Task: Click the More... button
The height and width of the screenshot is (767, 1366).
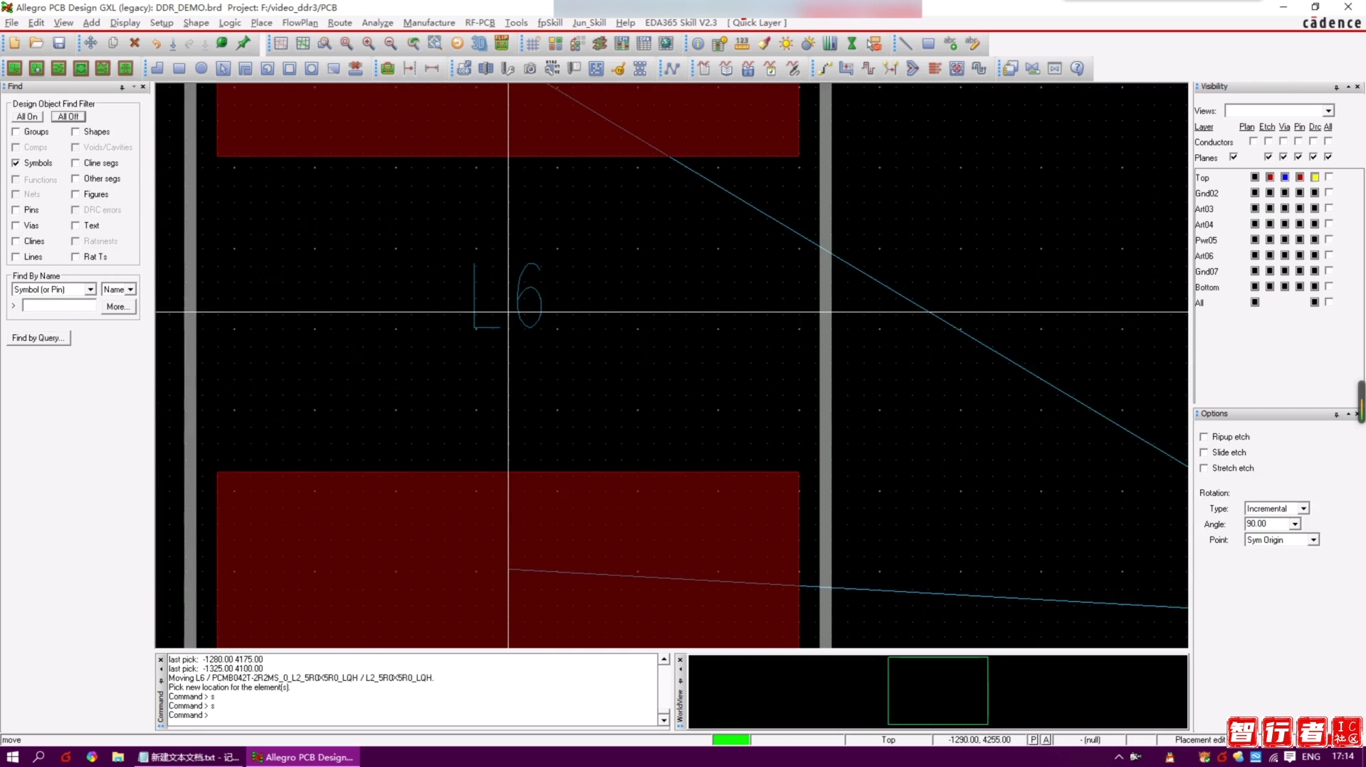Action: coord(117,307)
